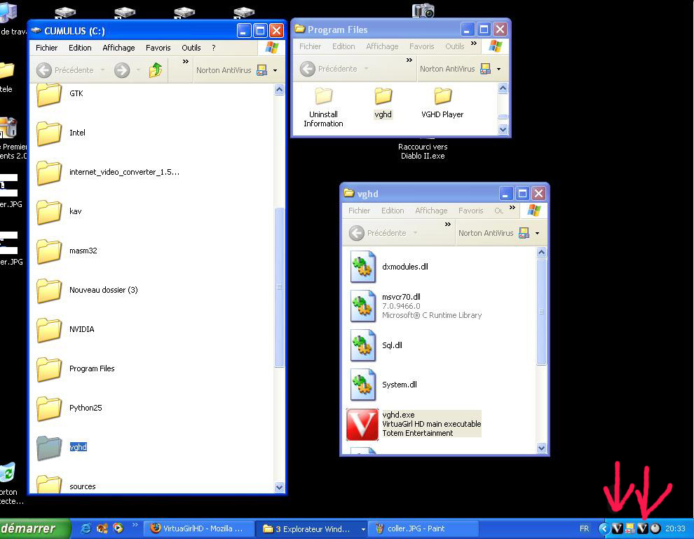694x539 pixels.
Task: Open Norton AntiVirus dropdown arrow in CUMULUS (C:)
Action: (x=275, y=70)
